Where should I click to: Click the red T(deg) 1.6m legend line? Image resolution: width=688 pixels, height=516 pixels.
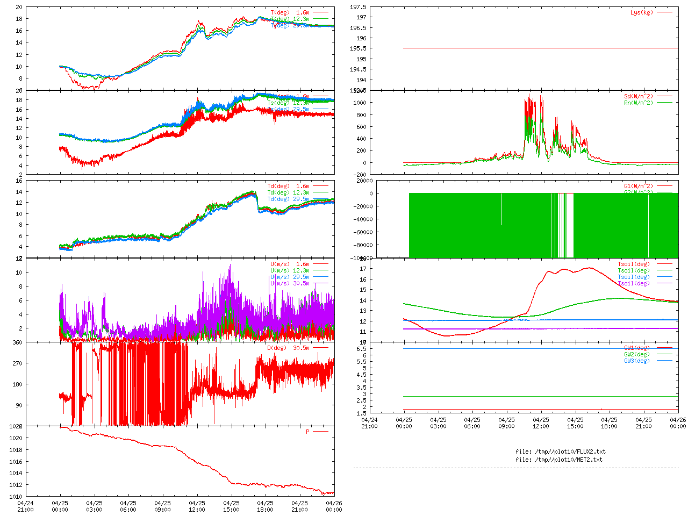pyautogui.click(x=320, y=12)
